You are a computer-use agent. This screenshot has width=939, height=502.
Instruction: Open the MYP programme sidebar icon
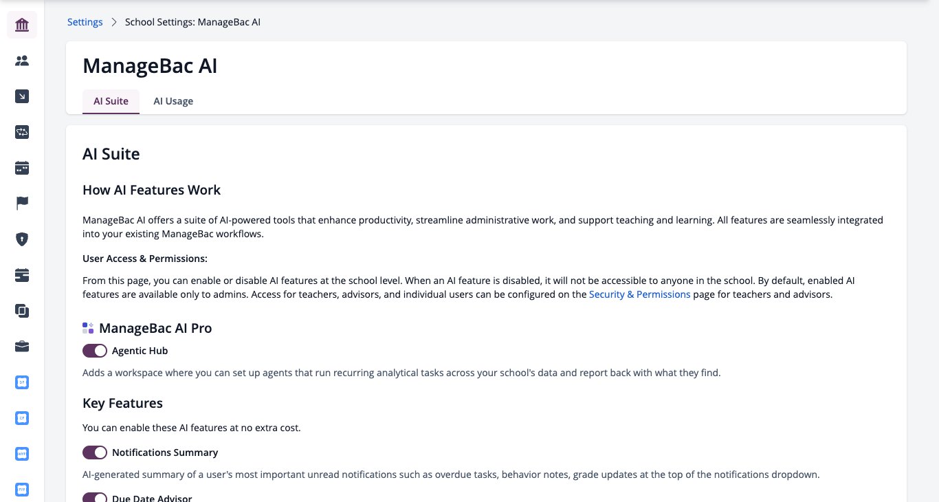coord(22,454)
